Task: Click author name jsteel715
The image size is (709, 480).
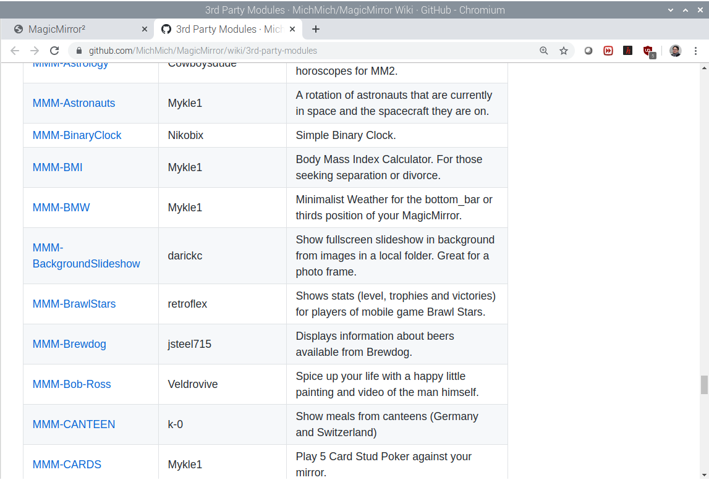Action: click(x=190, y=344)
